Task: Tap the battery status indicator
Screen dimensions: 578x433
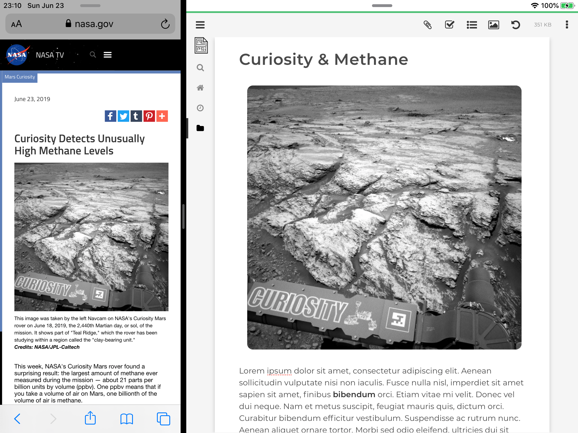Action: point(568,6)
